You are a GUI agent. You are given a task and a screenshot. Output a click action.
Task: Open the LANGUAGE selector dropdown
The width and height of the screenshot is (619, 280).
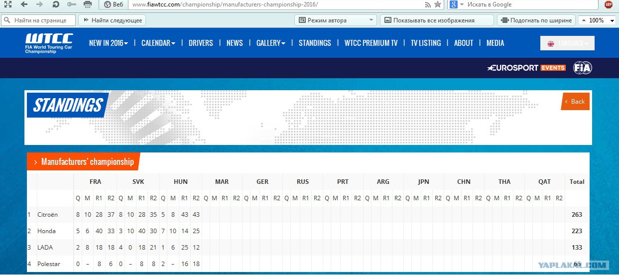[567, 43]
